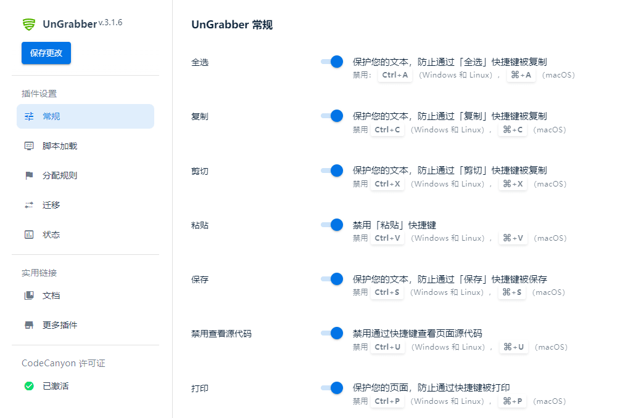
Task: Click the Ctrl+V key badge
Action: [387, 238]
